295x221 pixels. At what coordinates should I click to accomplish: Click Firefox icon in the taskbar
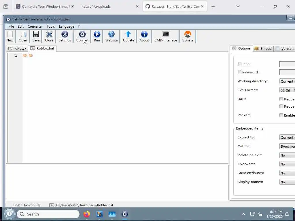tap(87, 214)
